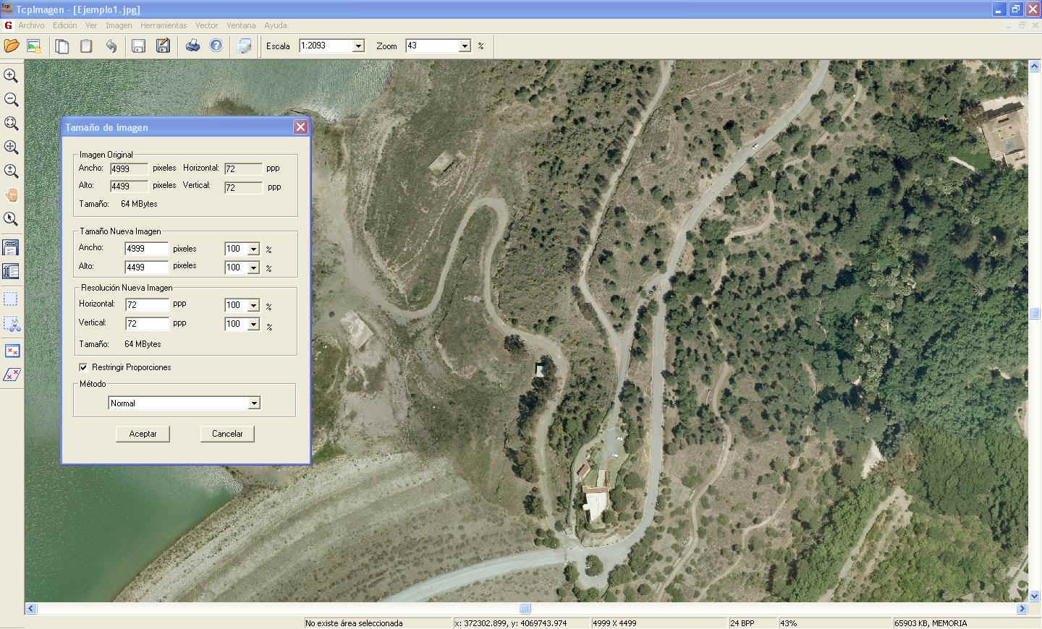Click the floppy disk save icon
Screen dimensions: 1042x629
click(x=138, y=46)
